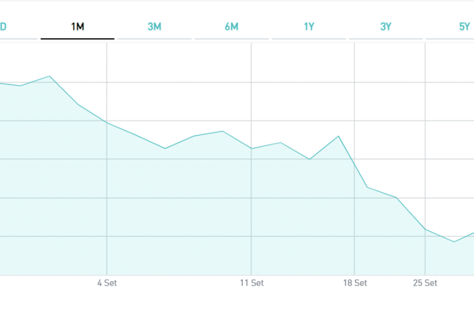Click the line point at the 4 Set gridline
474x316 pixels.
(107, 123)
